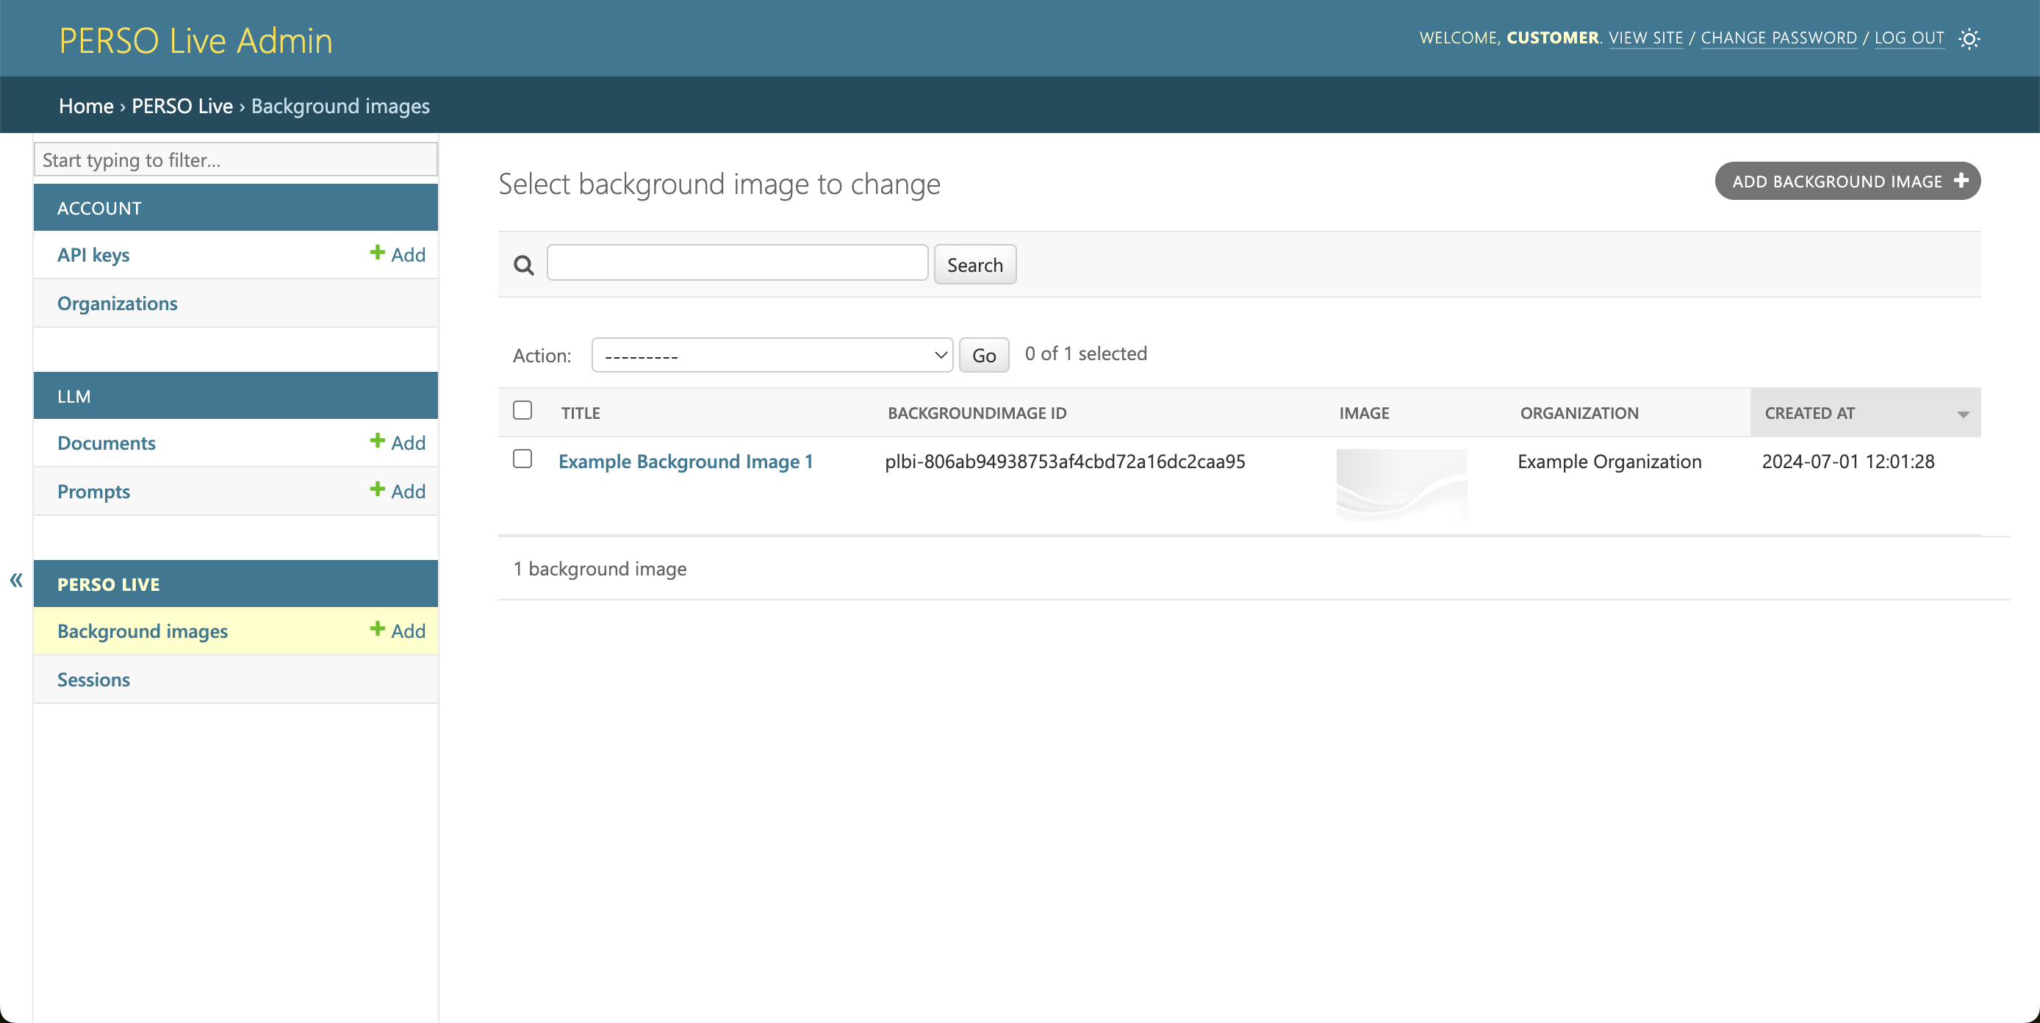The width and height of the screenshot is (2040, 1023).
Task: Open Organizations under the Account section
Action: click(116, 303)
